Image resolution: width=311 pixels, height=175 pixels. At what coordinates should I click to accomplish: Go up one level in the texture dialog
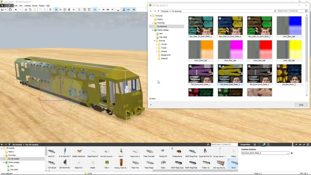point(158,11)
